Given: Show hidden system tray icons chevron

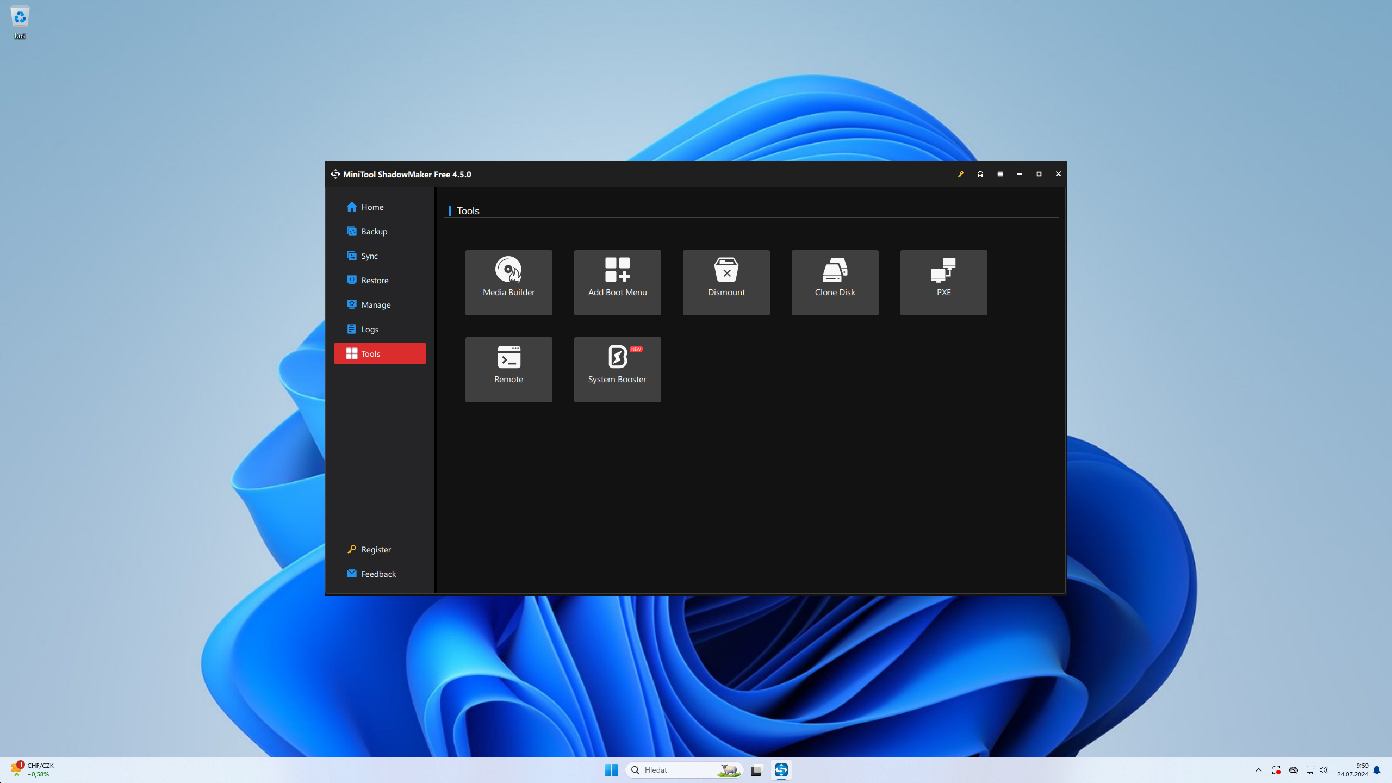Looking at the screenshot, I should [1258, 770].
